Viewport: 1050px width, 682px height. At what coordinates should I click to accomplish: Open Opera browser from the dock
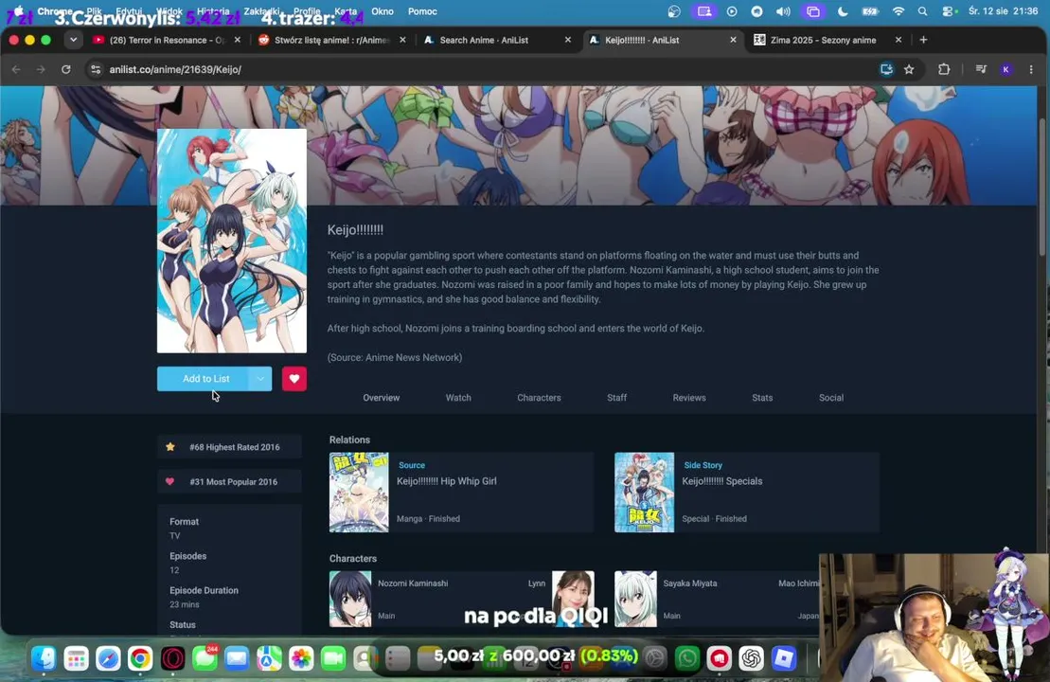click(x=172, y=658)
